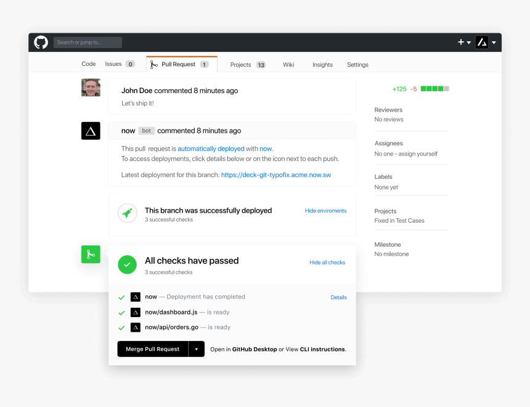
Task: Open the deck-git-typofix deployment URL
Action: [276, 175]
